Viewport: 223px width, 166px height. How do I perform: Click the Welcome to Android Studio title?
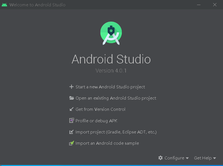[x=37, y=5]
